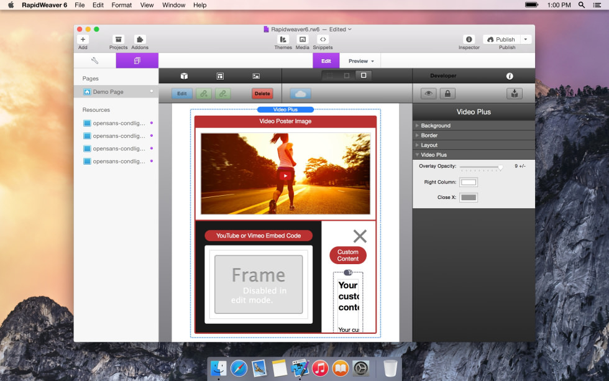Open the Right Column color swatch
The height and width of the screenshot is (381, 609).
469,182
